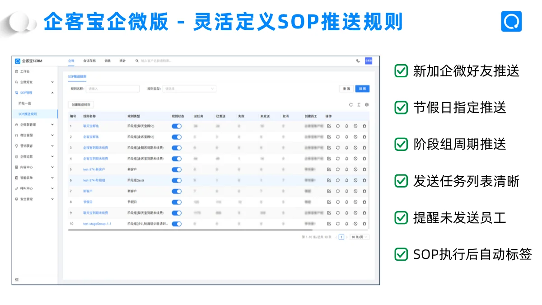Toggle rule status for 企客宝到期未续费
This screenshot has height=305, width=542.
coord(177,158)
